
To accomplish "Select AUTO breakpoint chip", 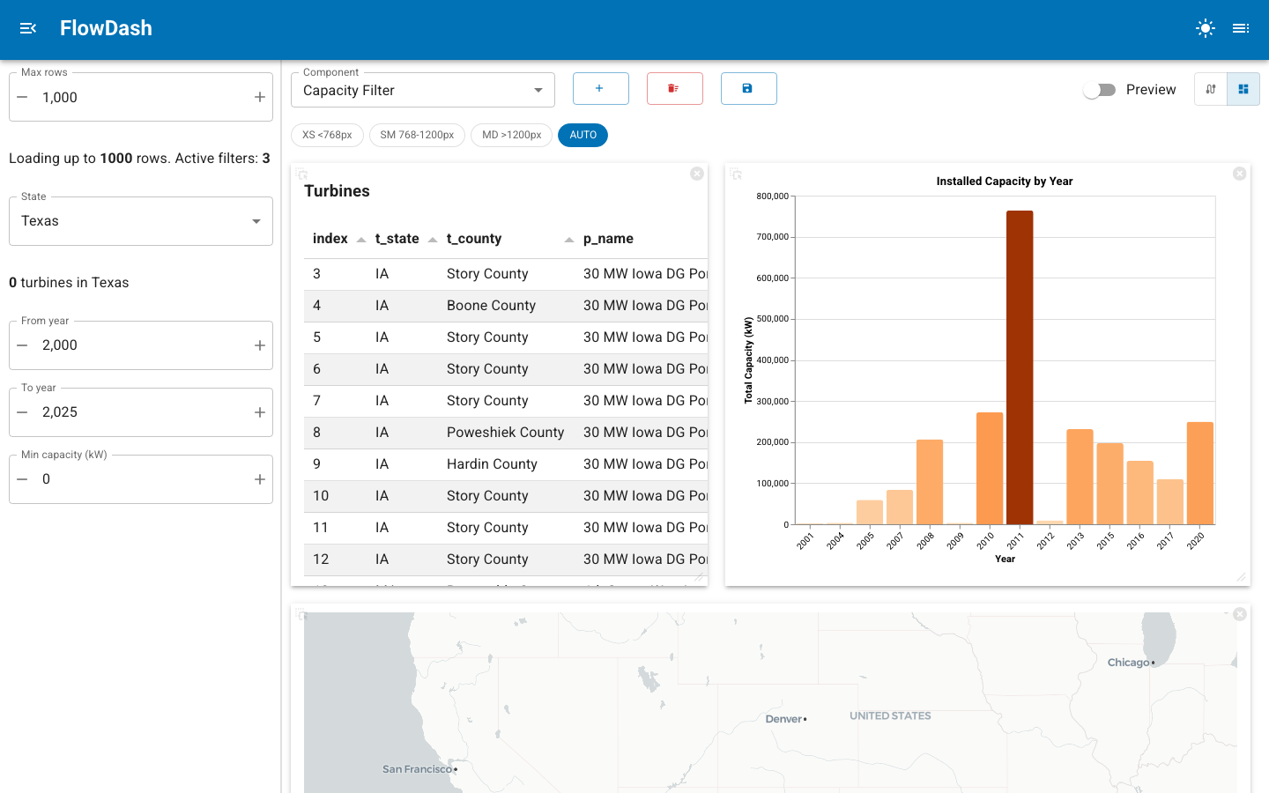I will (x=583, y=135).
